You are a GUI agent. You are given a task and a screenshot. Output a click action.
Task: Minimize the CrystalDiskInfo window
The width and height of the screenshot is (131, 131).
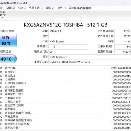(x=113, y=3)
